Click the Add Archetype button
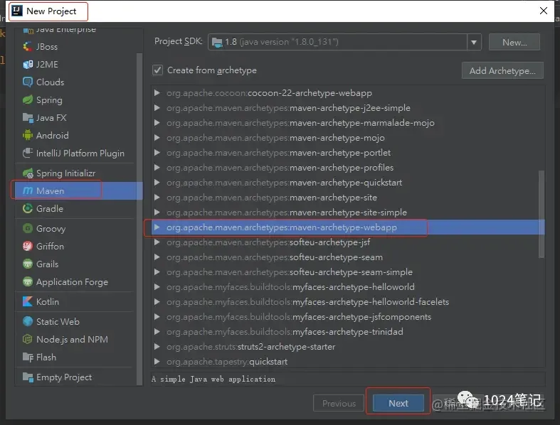The width and height of the screenshot is (560, 425). [502, 70]
